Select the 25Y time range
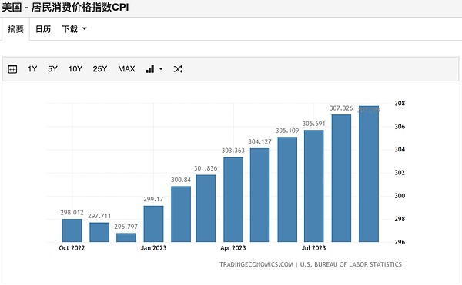 (100, 69)
